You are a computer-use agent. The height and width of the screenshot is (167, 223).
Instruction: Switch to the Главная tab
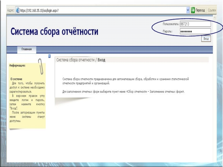click(x=27, y=50)
